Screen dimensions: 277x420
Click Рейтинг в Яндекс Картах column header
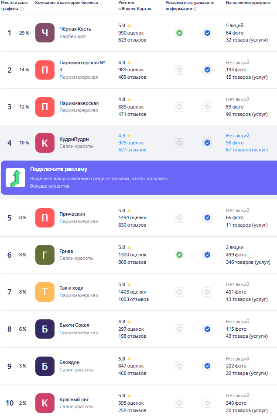coord(135,6)
